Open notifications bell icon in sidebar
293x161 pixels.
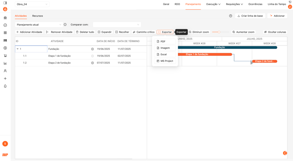point(5,86)
